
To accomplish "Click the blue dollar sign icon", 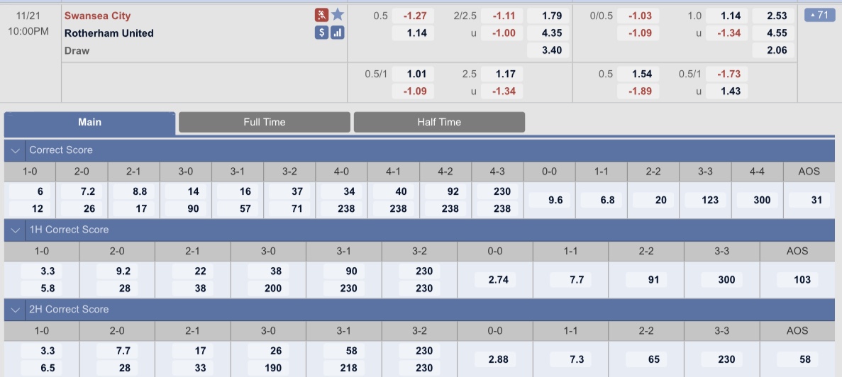I will pos(321,33).
